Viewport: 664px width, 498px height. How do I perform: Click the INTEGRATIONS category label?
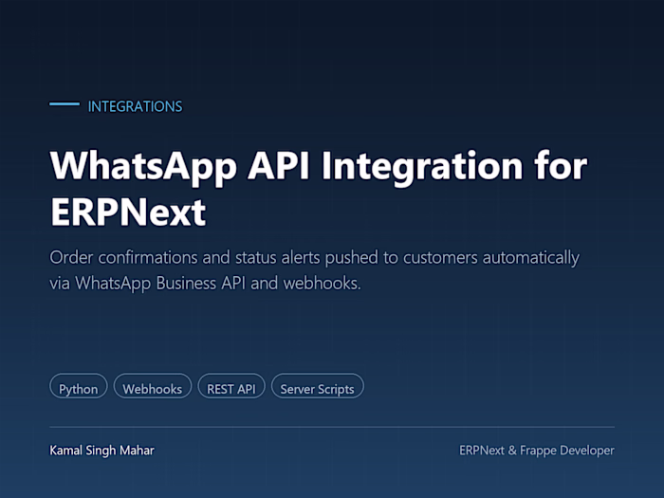(135, 106)
